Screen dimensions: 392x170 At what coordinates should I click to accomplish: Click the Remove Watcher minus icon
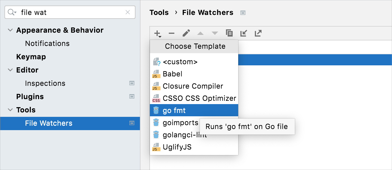(x=172, y=33)
